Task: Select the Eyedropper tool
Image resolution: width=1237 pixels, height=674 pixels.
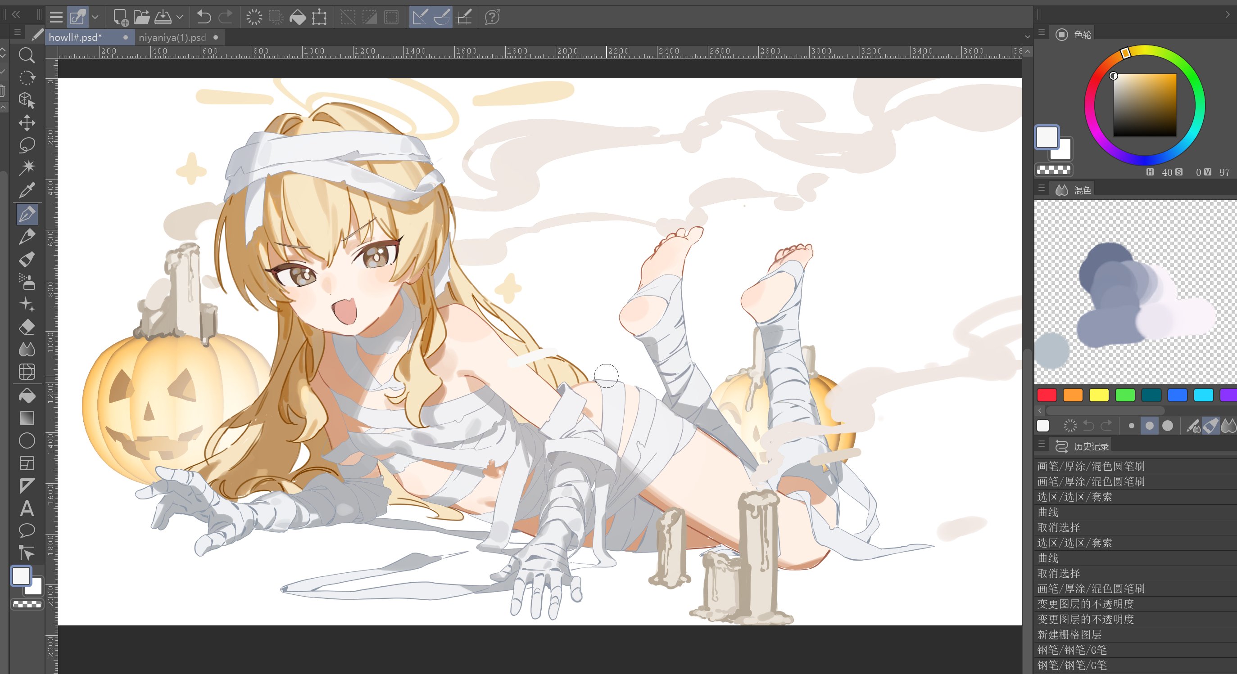Action: tap(27, 191)
